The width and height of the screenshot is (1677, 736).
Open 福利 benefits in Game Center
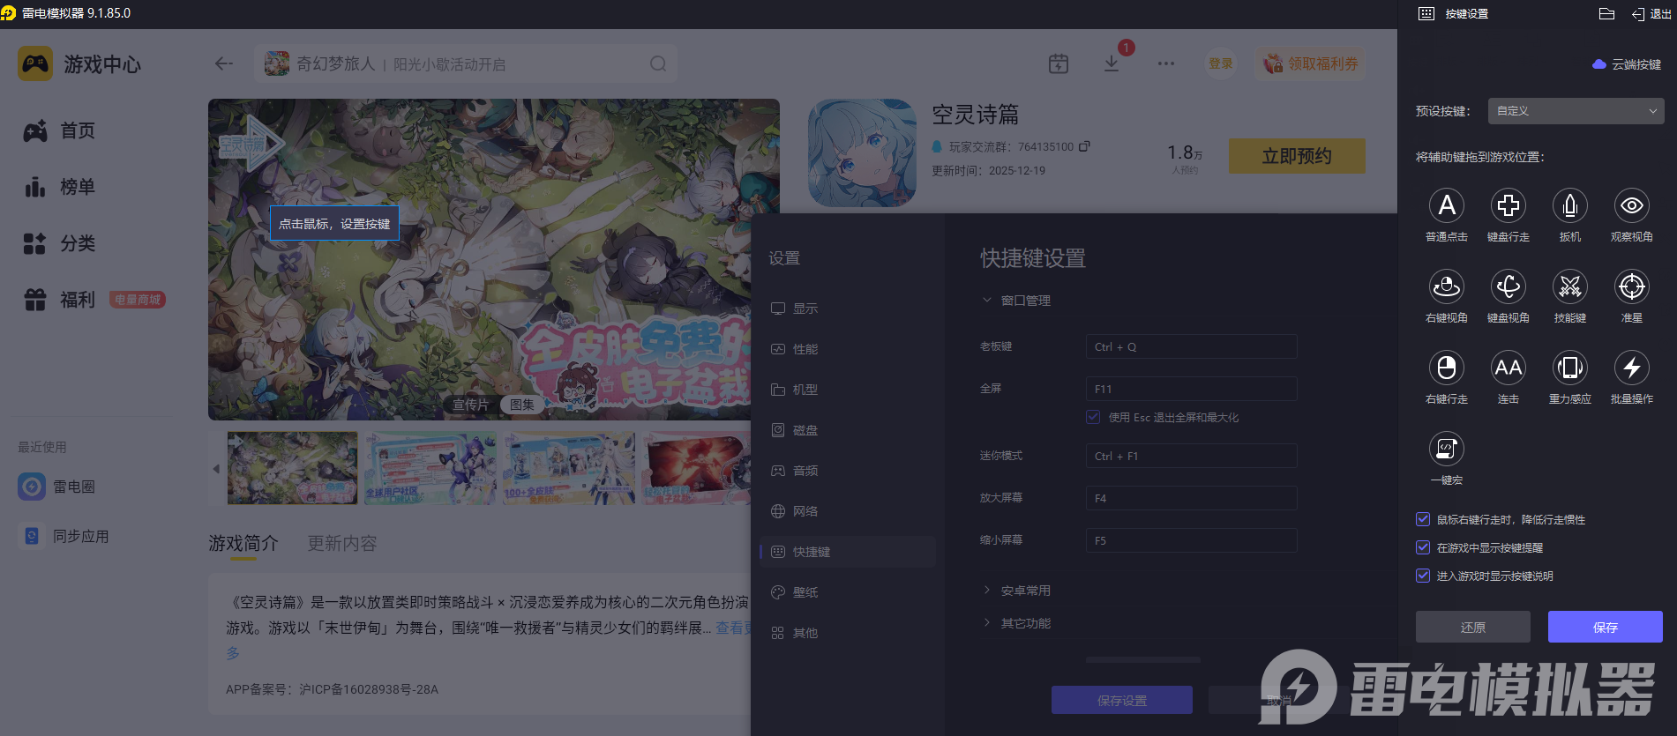point(59,300)
